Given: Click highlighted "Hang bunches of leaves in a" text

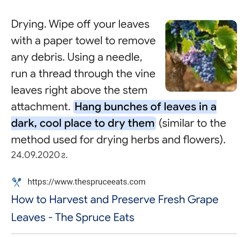Looking at the screenshot, I should tap(145, 107).
